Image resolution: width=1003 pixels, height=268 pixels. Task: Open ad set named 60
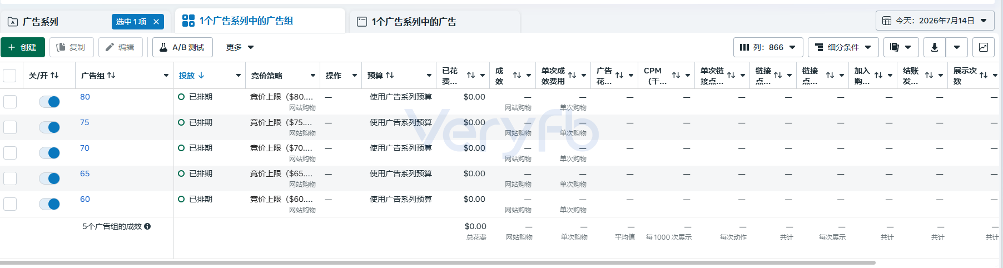click(x=85, y=199)
